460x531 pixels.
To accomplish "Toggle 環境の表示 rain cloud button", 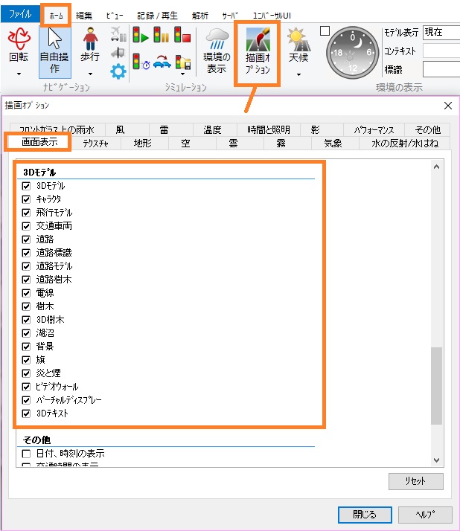I will [x=217, y=51].
